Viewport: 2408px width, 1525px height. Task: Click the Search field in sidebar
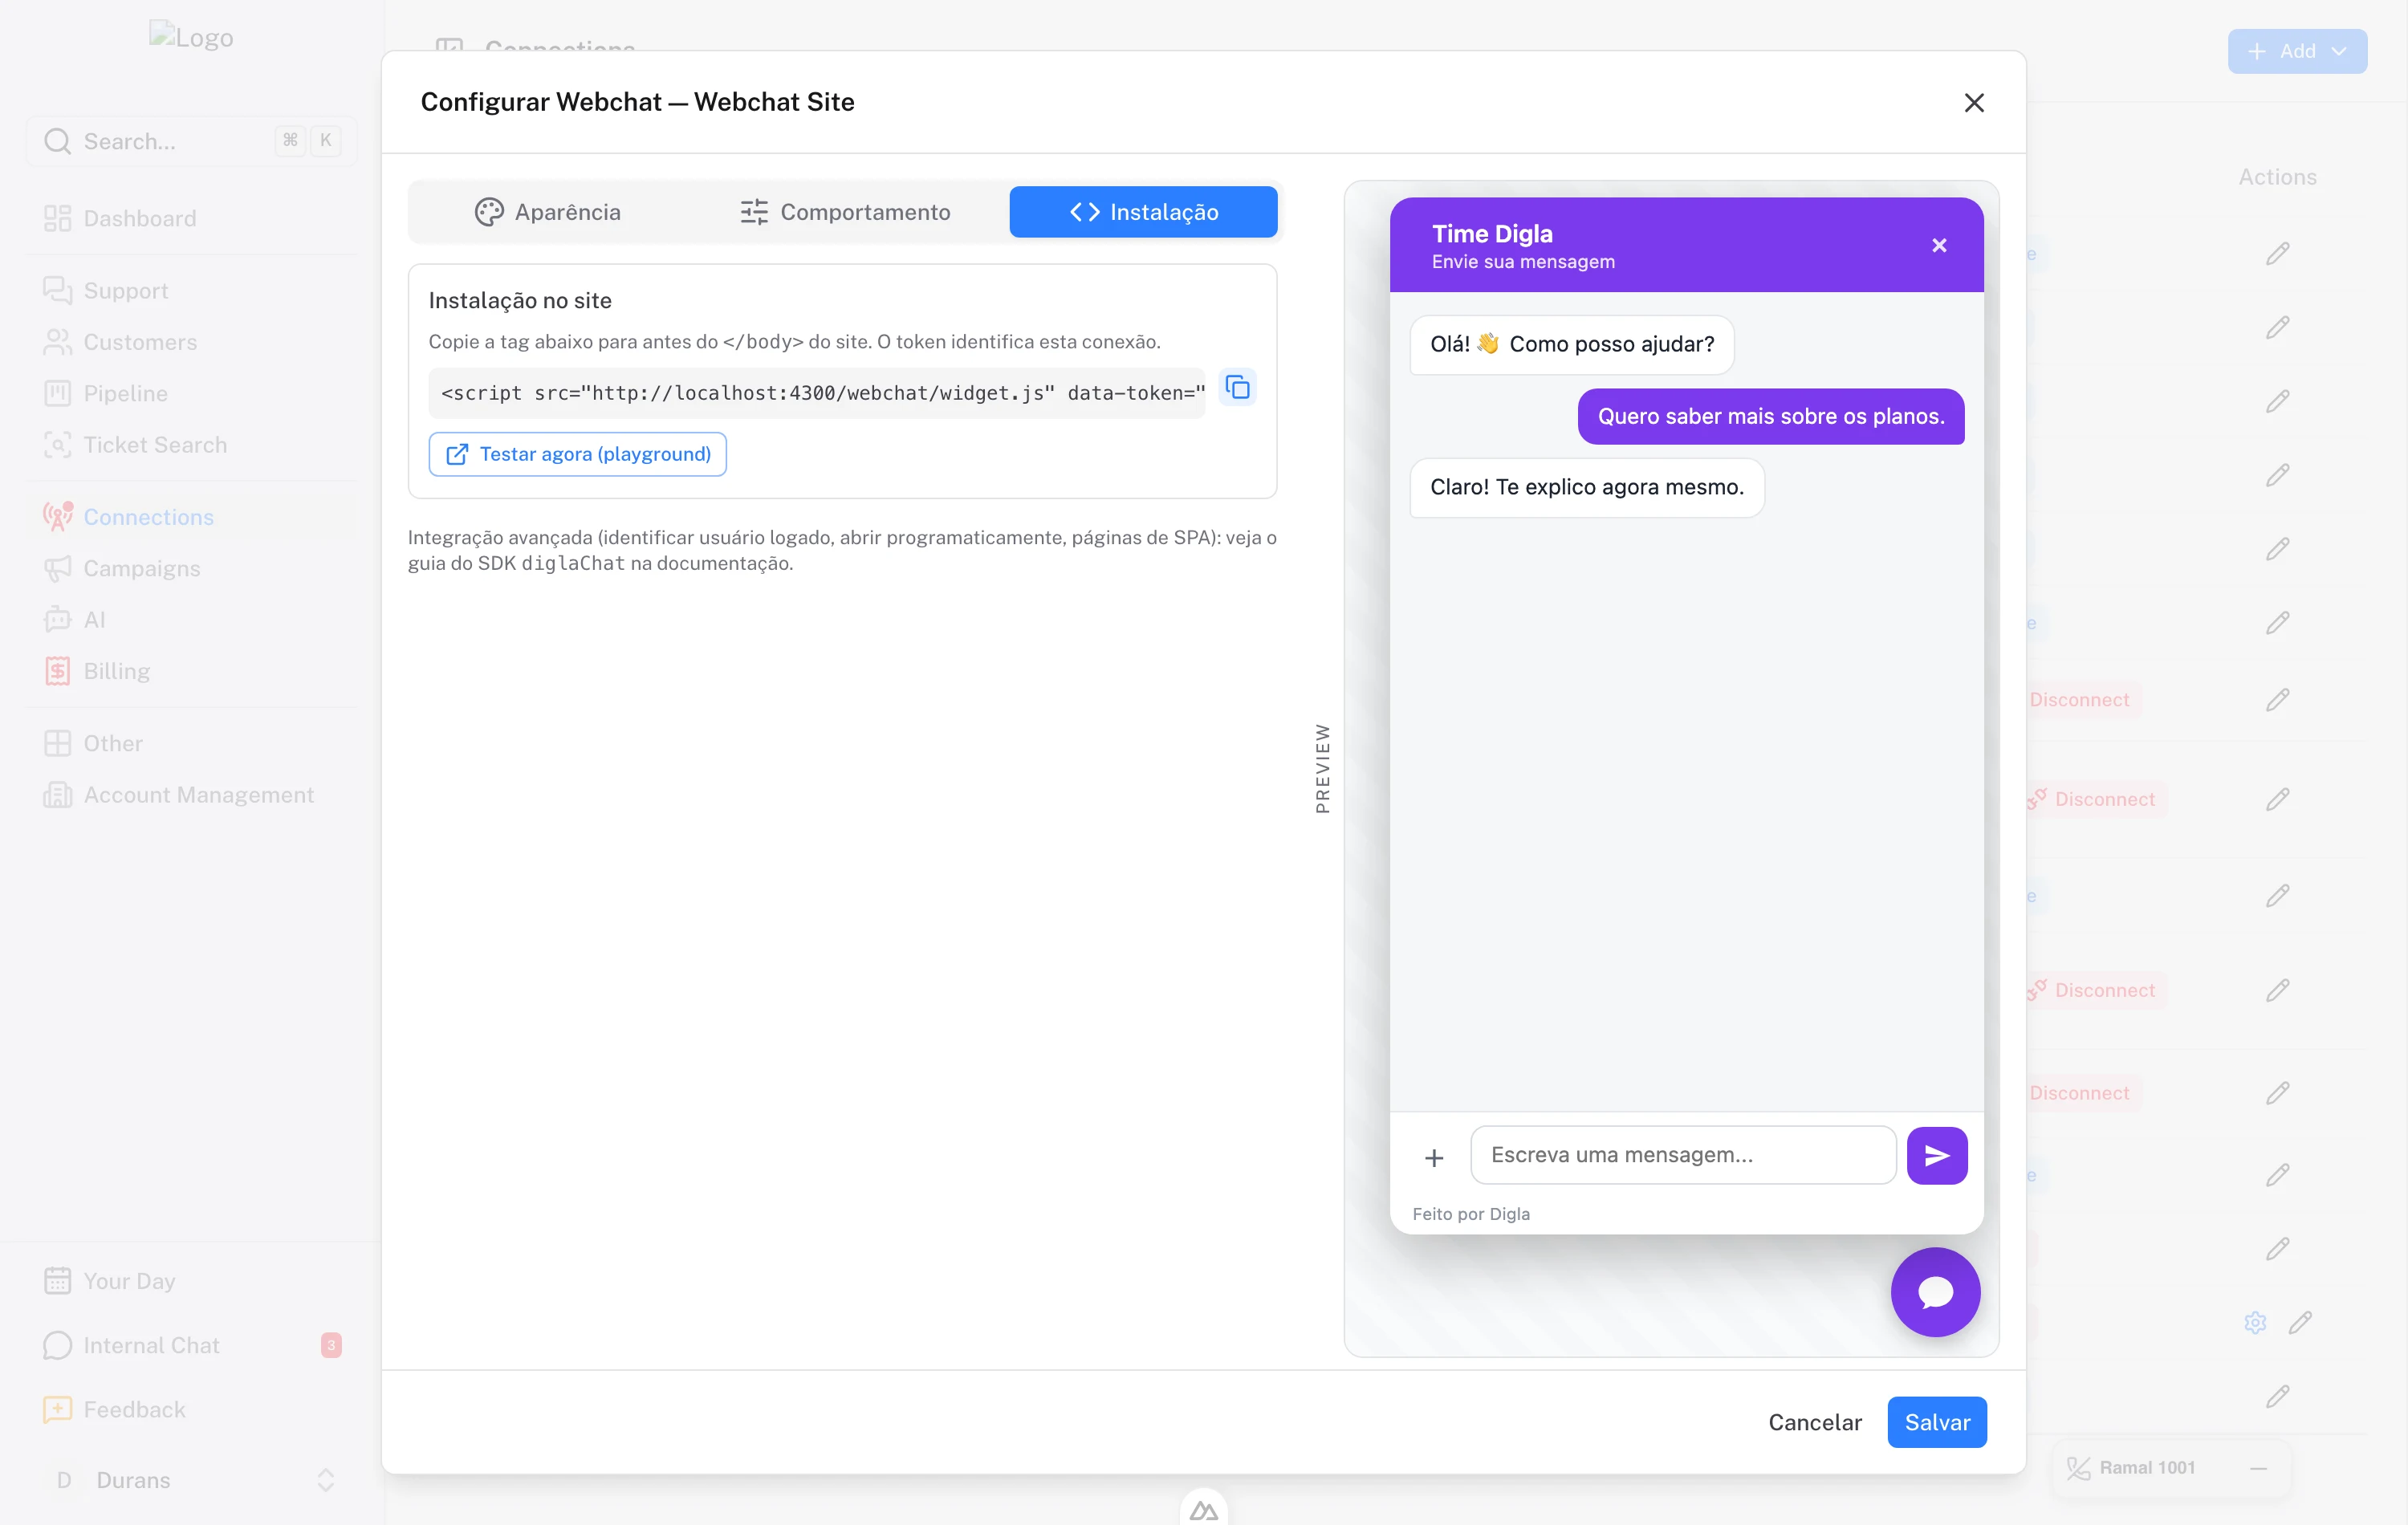192,141
